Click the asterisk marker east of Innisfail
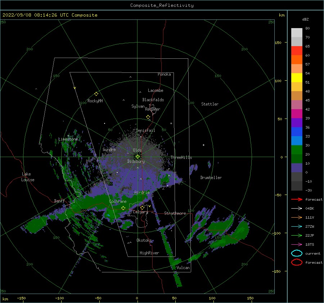324x303 pixels. [171, 124]
